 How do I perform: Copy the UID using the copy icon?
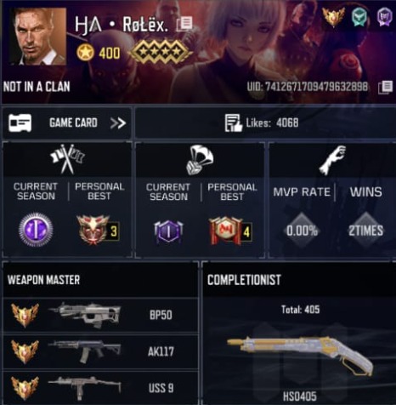pos(386,87)
